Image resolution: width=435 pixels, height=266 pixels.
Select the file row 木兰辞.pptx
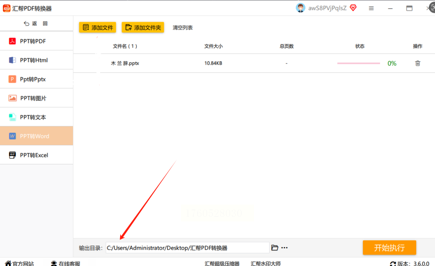point(254,63)
